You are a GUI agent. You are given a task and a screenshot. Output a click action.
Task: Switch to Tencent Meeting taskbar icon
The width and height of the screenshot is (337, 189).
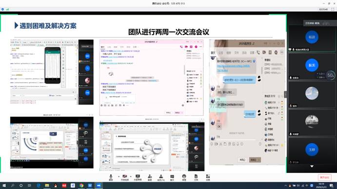99,186
